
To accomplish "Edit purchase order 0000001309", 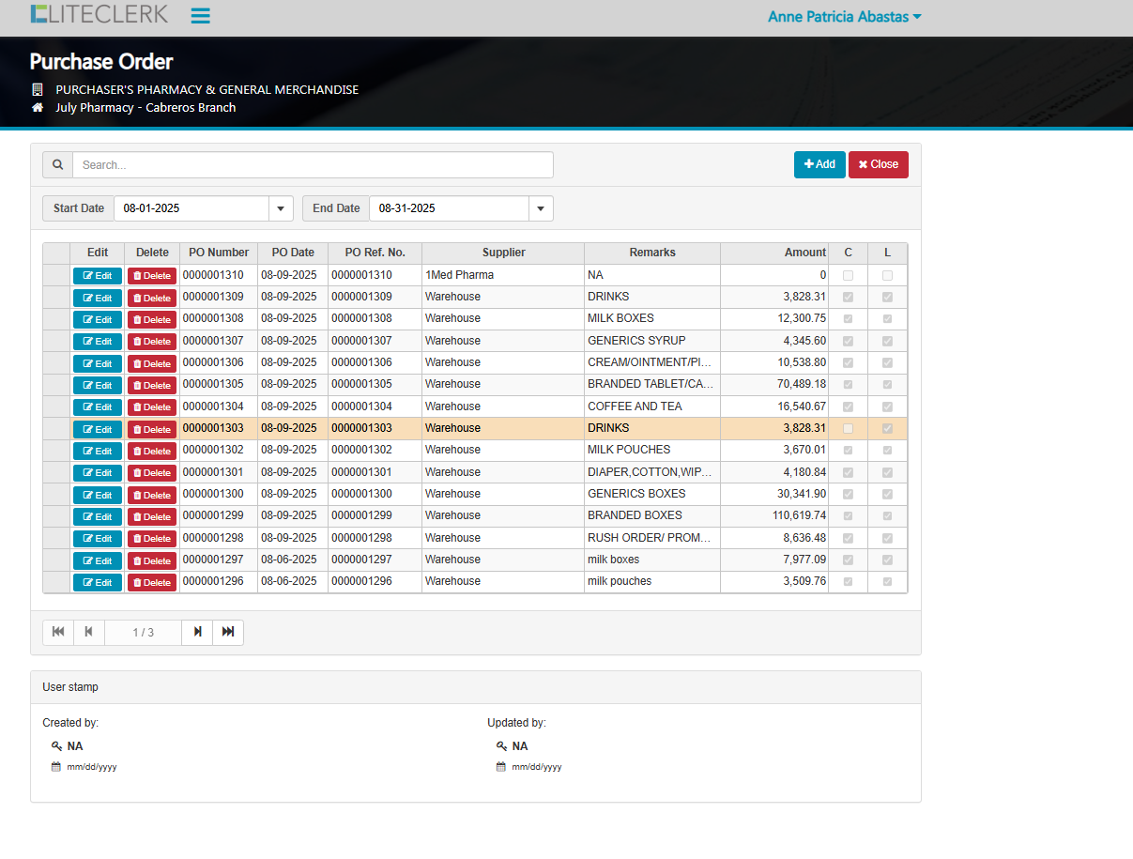I will (x=98, y=299).
